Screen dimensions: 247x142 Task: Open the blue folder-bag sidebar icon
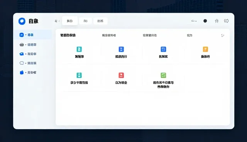(x=22, y=73)
